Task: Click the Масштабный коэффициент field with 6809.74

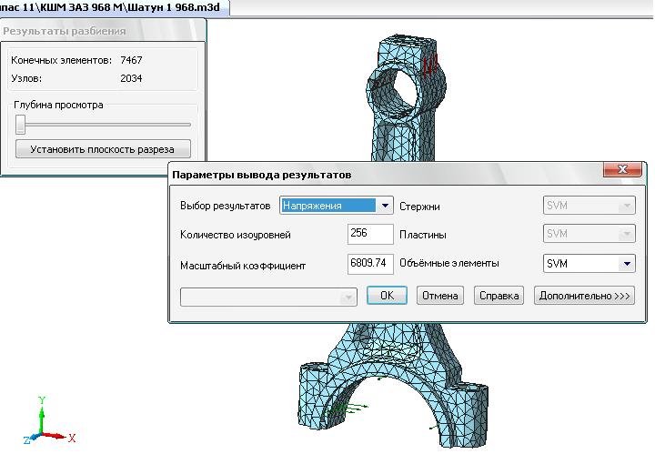Action: pos(370,264)
